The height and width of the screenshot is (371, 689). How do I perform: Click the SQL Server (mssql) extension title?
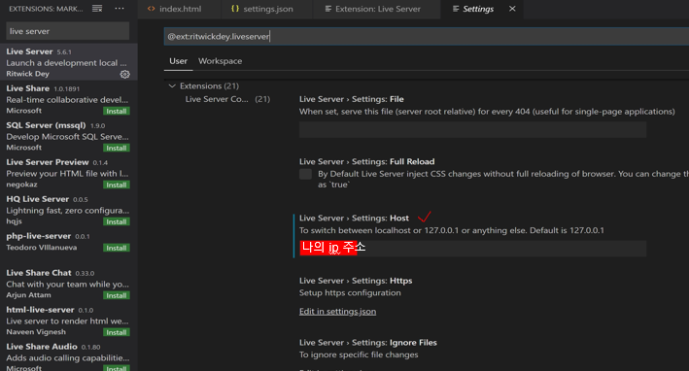click(x=46, y=125)
